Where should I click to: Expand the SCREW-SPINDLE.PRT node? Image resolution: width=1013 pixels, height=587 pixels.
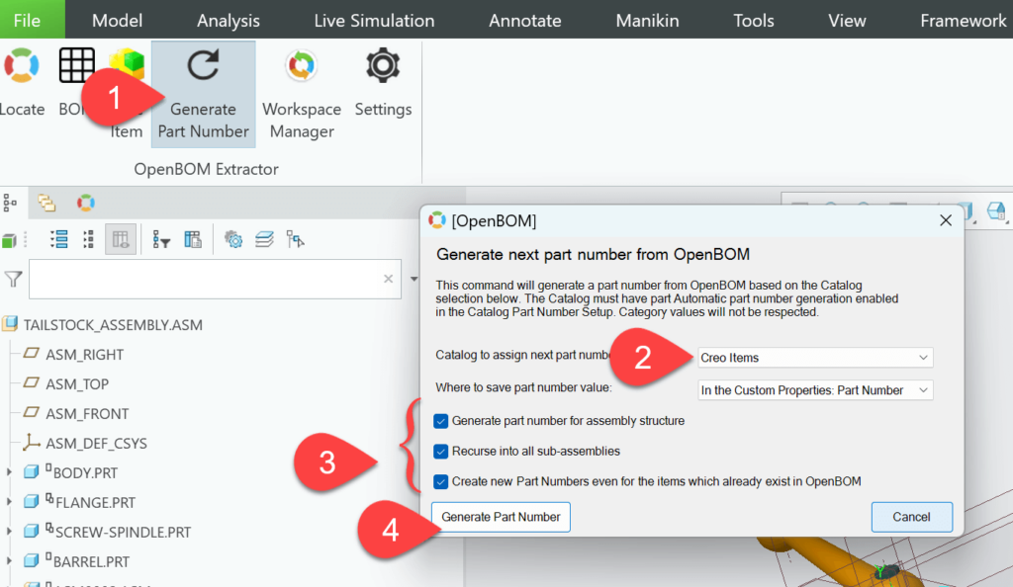pos(9,532)
